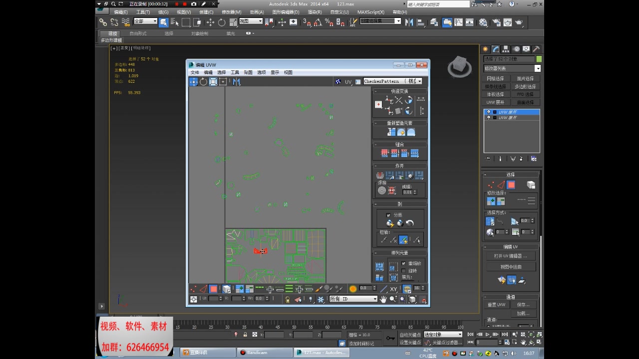The height and width of the screenshot is (359, 639).
Task: Click the lock selection padlock icon
Action: tap(288, 299)
